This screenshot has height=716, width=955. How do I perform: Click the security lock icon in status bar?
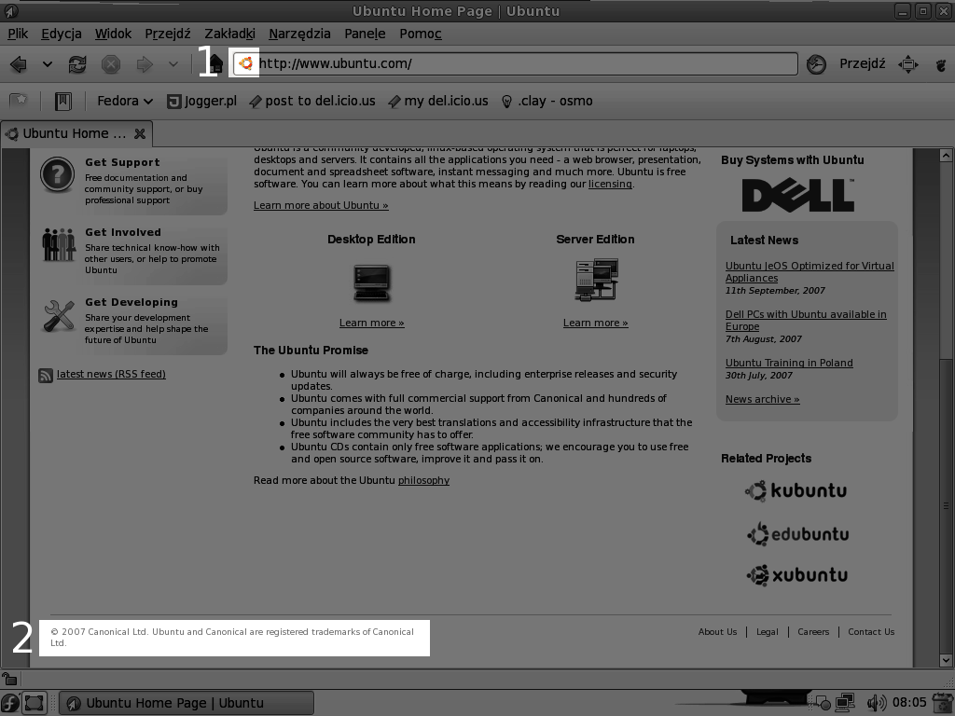pos(9,679)
